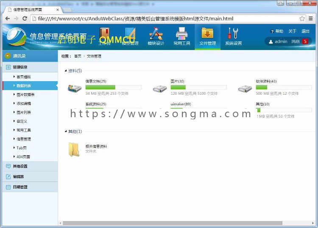Collapse the 其他(1) group

pyautogui.click(x=66, y=131)
